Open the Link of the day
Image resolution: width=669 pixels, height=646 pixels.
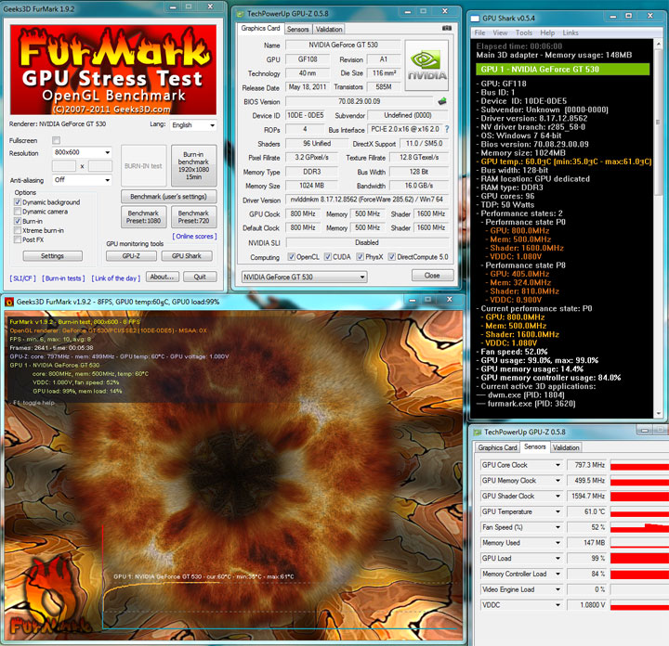pyautogui.click(x=116, y=278)
